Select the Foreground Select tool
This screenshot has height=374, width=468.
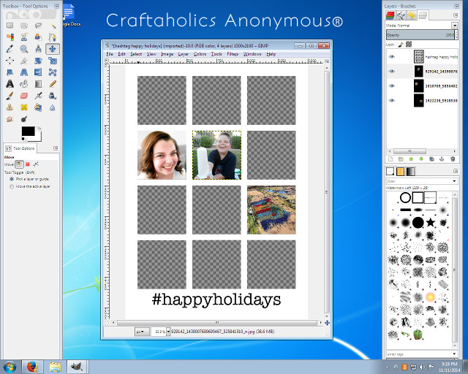pos(38,37)
